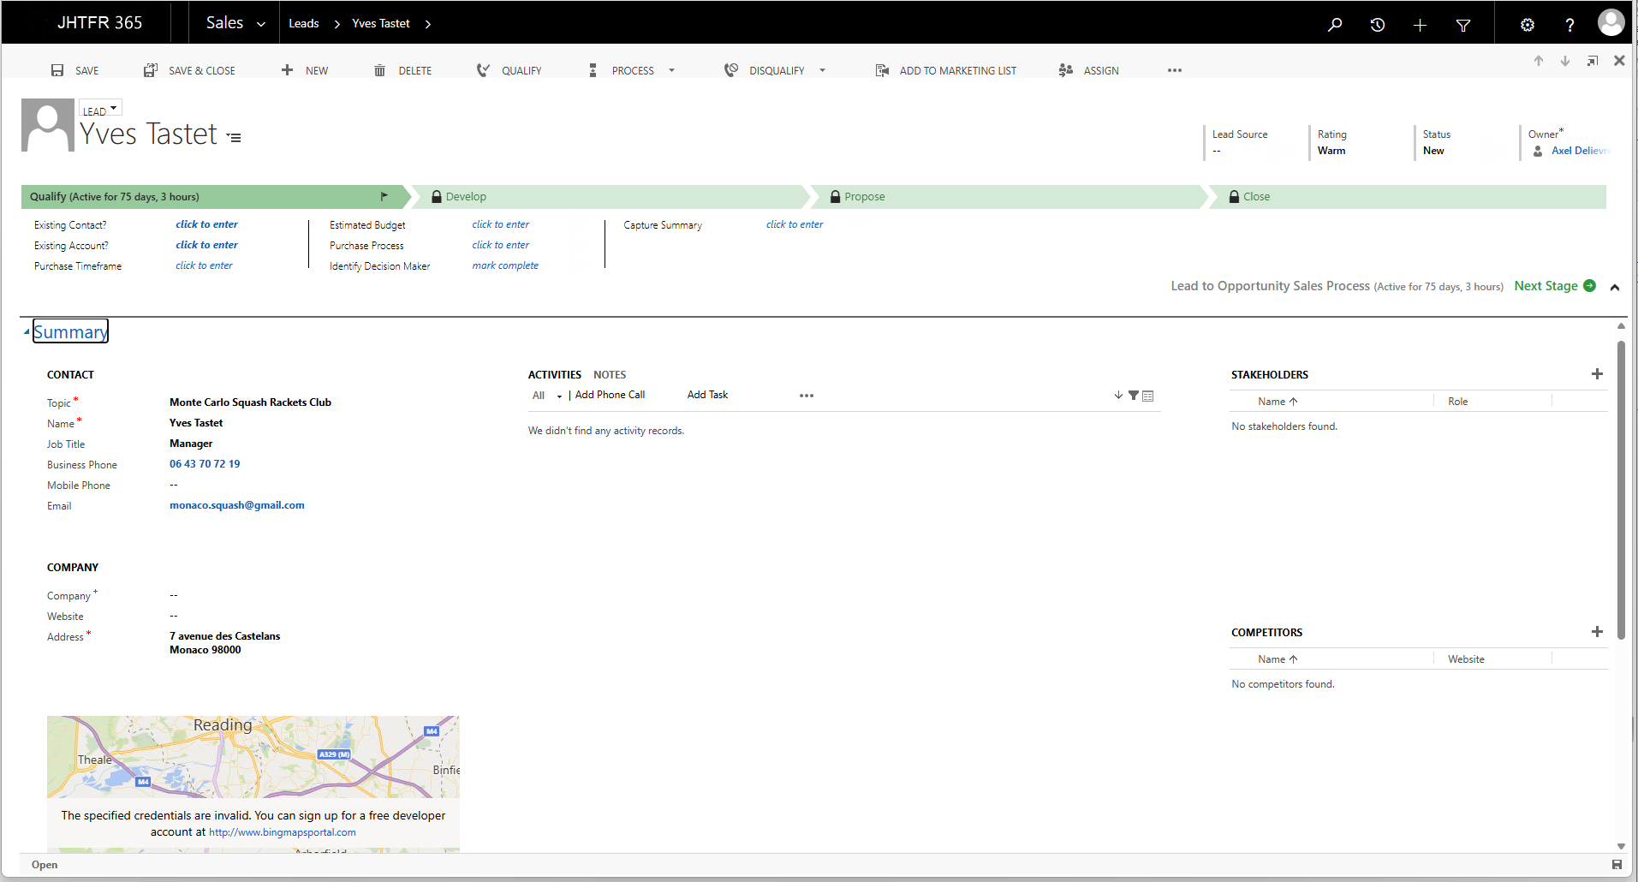Open the search magnifier icon
The width and height of the screenshot is (1638, 882).
[1335, 25]
